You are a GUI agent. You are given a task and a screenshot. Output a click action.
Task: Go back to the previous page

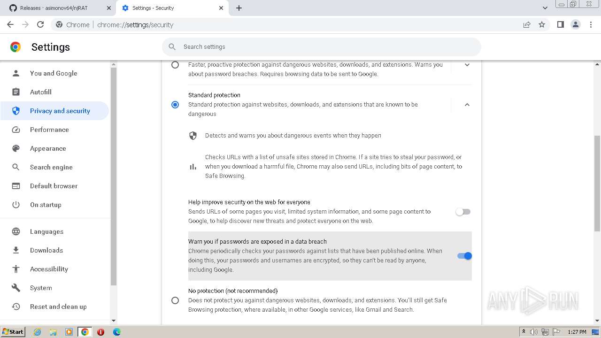10,24
